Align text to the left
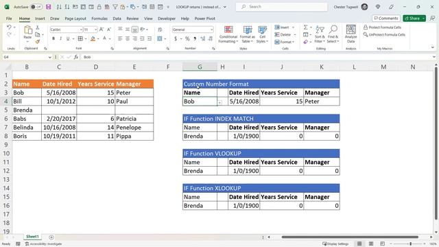The image size is (439, 247). point(120,38)
